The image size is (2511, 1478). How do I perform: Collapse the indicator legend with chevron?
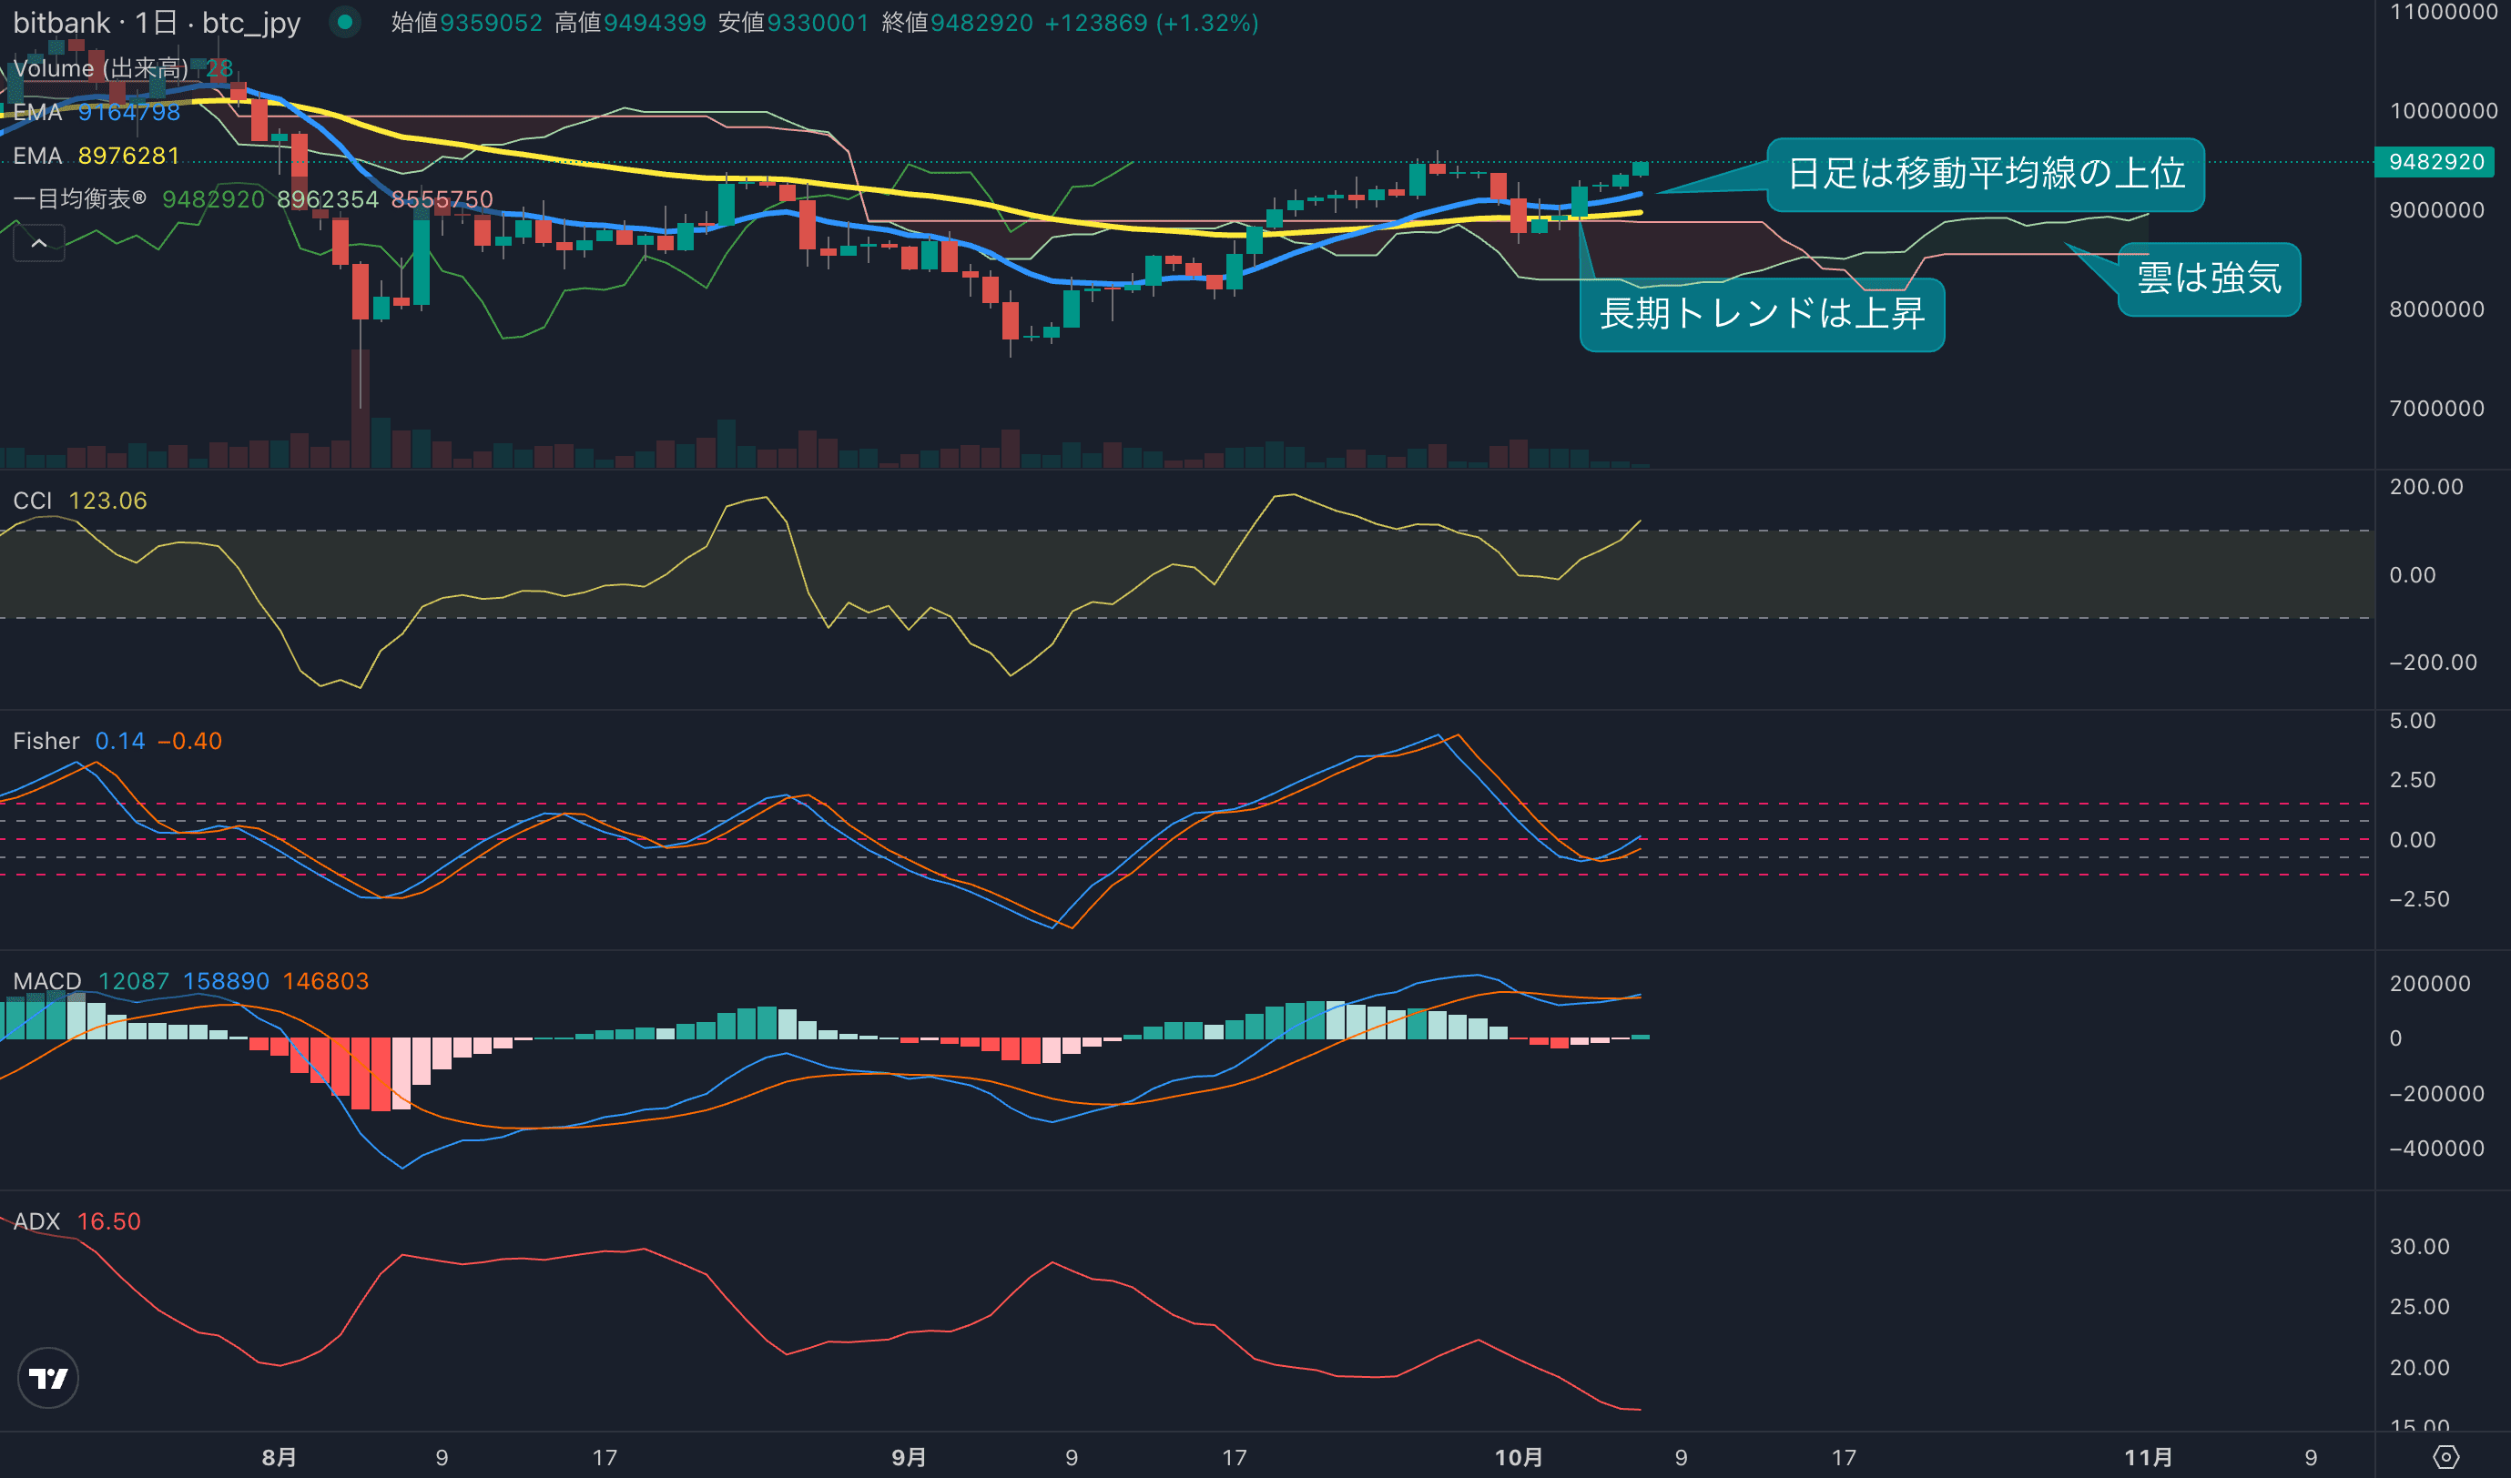coord(39,243)
